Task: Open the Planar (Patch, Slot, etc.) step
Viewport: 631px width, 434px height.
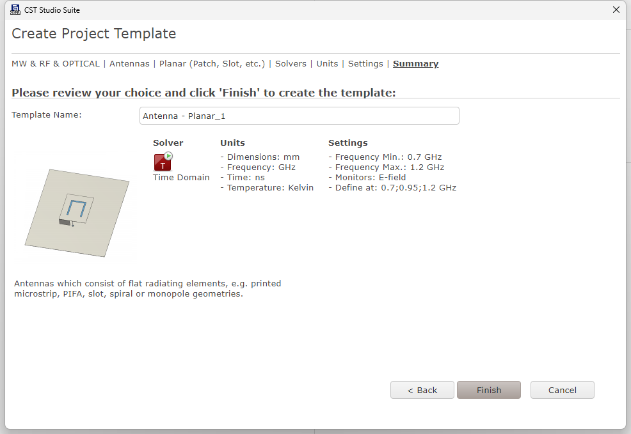Action: (x=212, y=63)
